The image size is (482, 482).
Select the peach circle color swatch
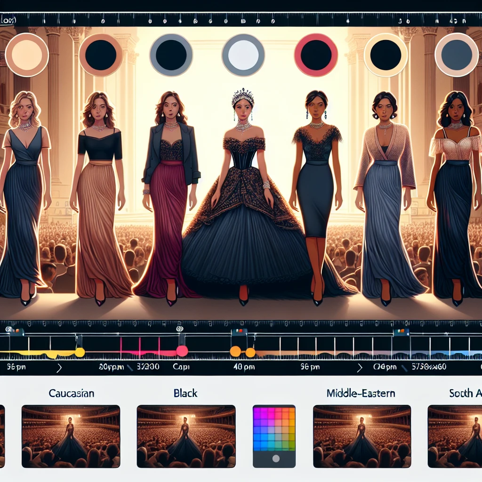tap(27, 55)
